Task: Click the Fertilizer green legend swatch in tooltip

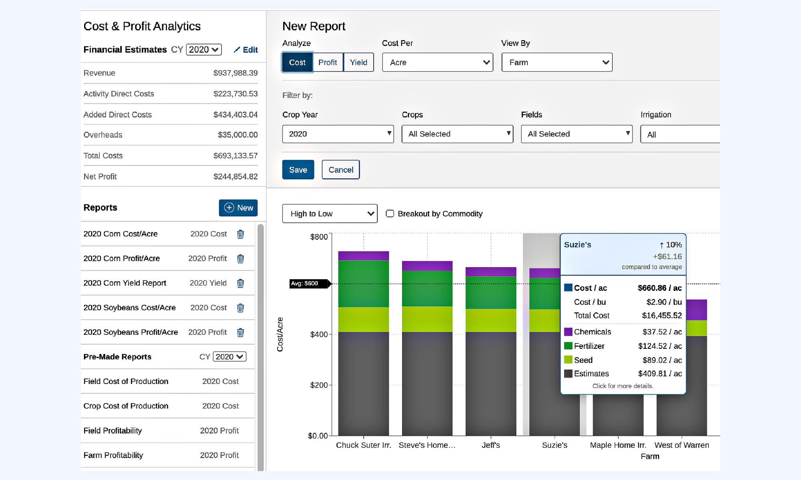Action: click(x=568, y=346)
